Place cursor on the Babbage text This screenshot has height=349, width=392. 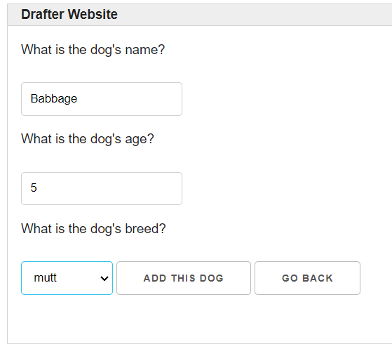[x=54, y=99]
